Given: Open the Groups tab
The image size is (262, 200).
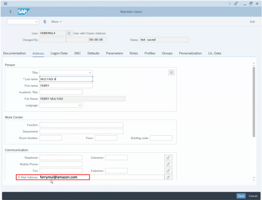Looking at the screenshot, I should (x=167, y=53).
